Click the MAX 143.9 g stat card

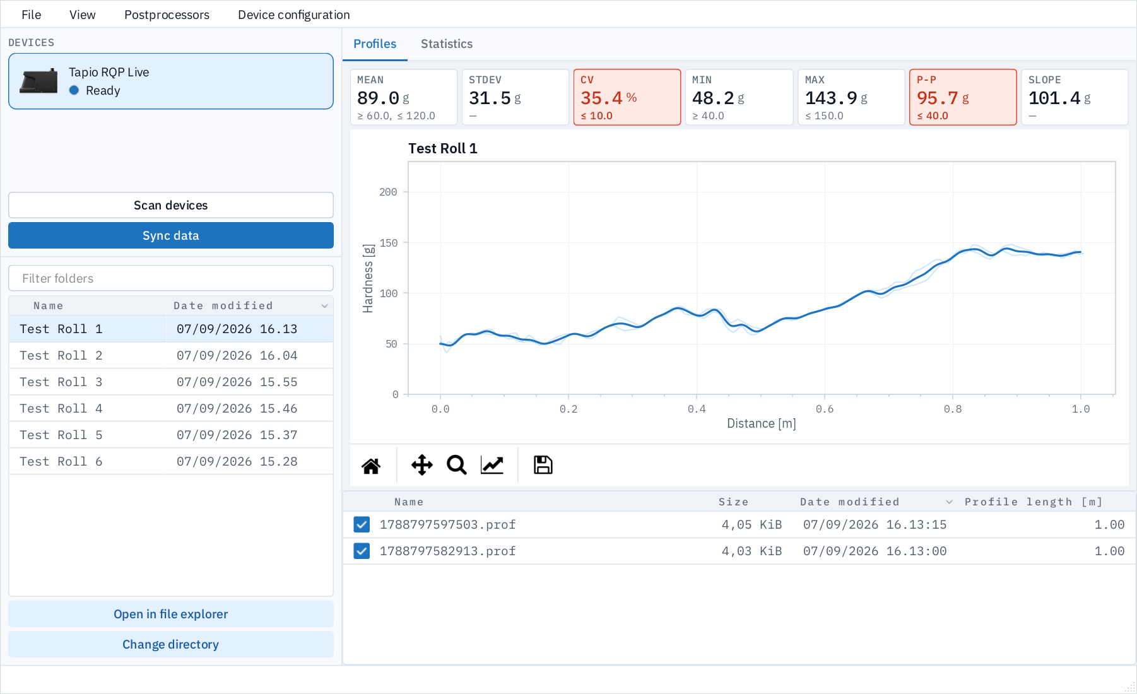(851, 97)
